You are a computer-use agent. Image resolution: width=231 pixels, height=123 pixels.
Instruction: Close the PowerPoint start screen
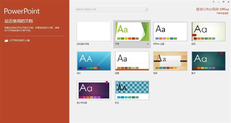pos(228,2)
